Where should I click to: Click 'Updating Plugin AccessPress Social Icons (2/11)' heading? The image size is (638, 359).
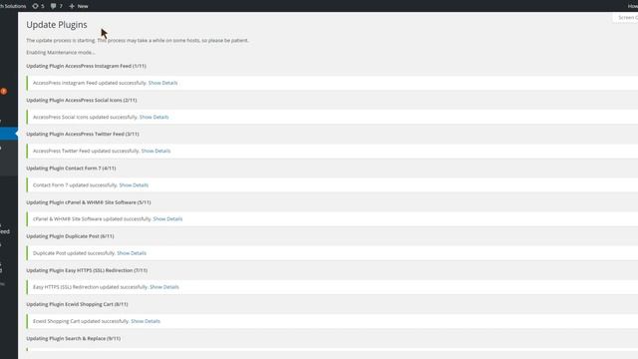point(82,100)
